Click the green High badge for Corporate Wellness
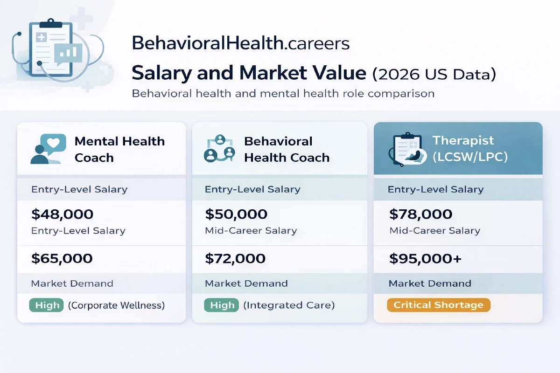The height and width of the screenshot is (373, 560). (47, 305)
